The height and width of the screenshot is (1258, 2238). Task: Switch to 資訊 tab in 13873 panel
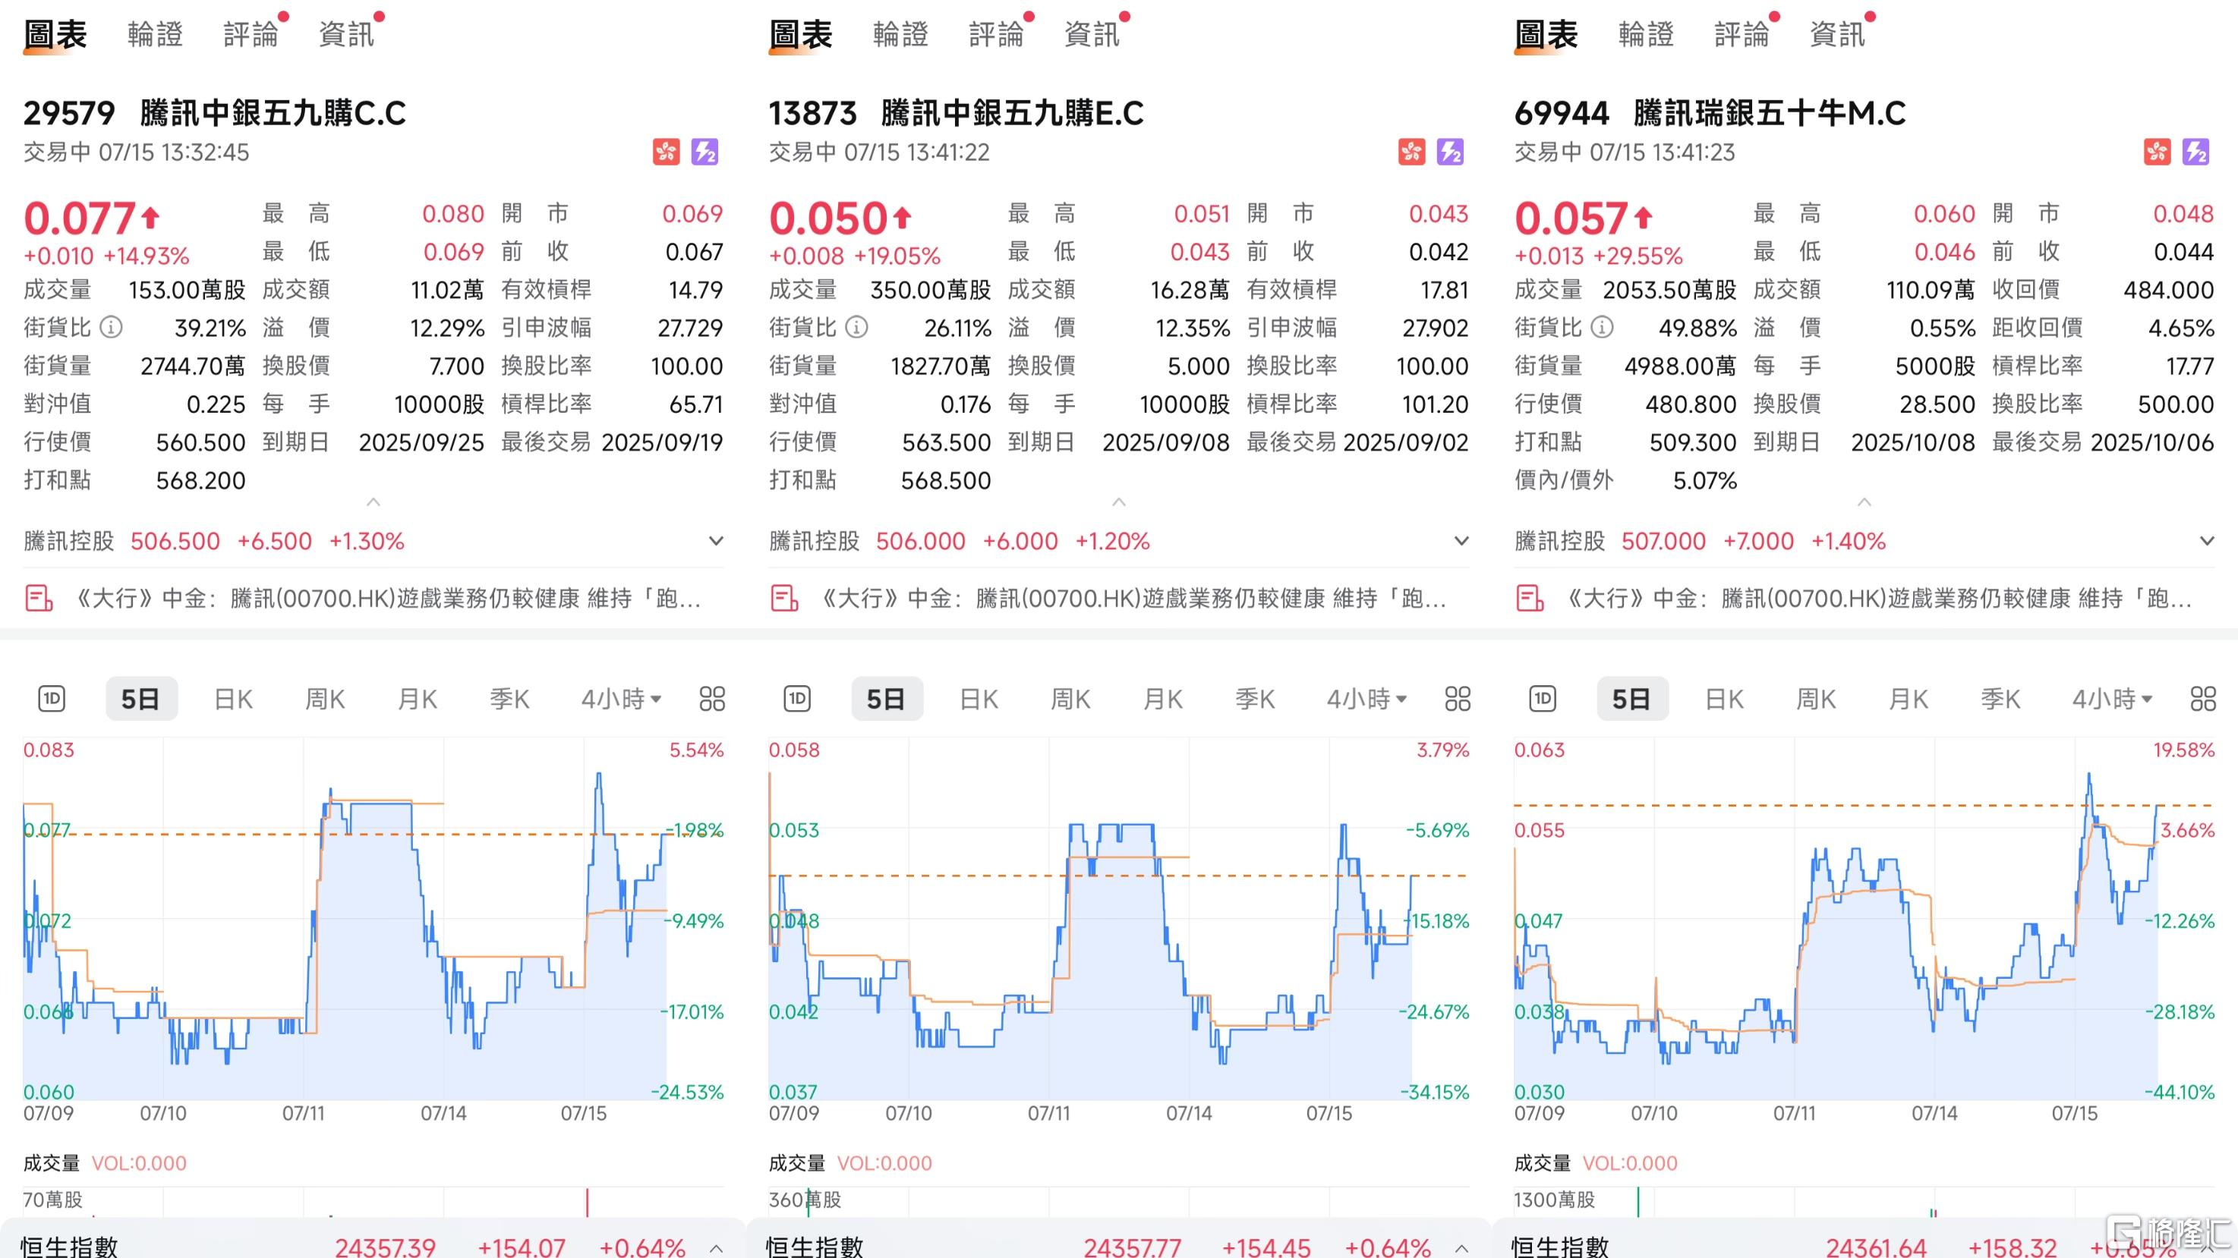(1092, 35)
